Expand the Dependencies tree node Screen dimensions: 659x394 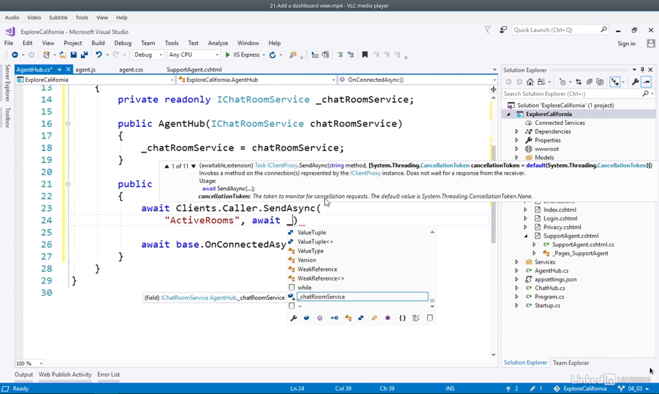click(x=517, y=132)
